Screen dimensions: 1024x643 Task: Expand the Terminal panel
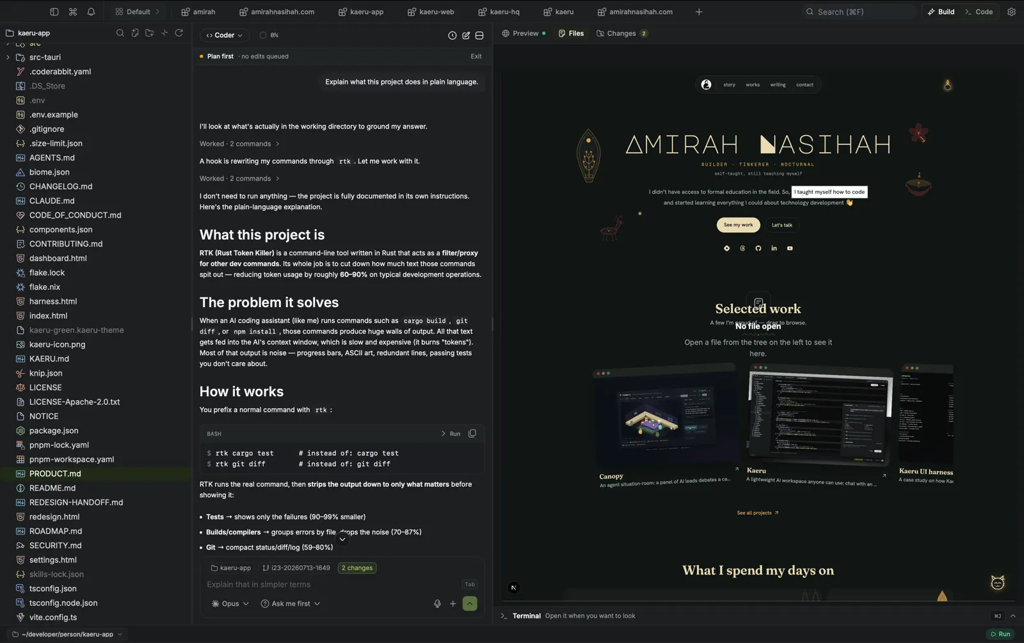pyautogui.click(x=1012, y=616)
